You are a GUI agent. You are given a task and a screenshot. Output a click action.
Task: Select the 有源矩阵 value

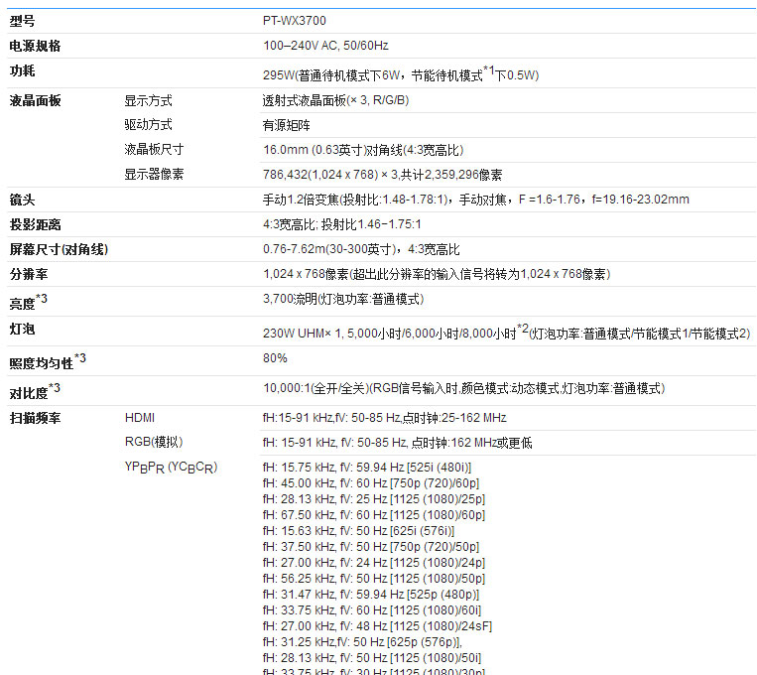pos(287,126)
